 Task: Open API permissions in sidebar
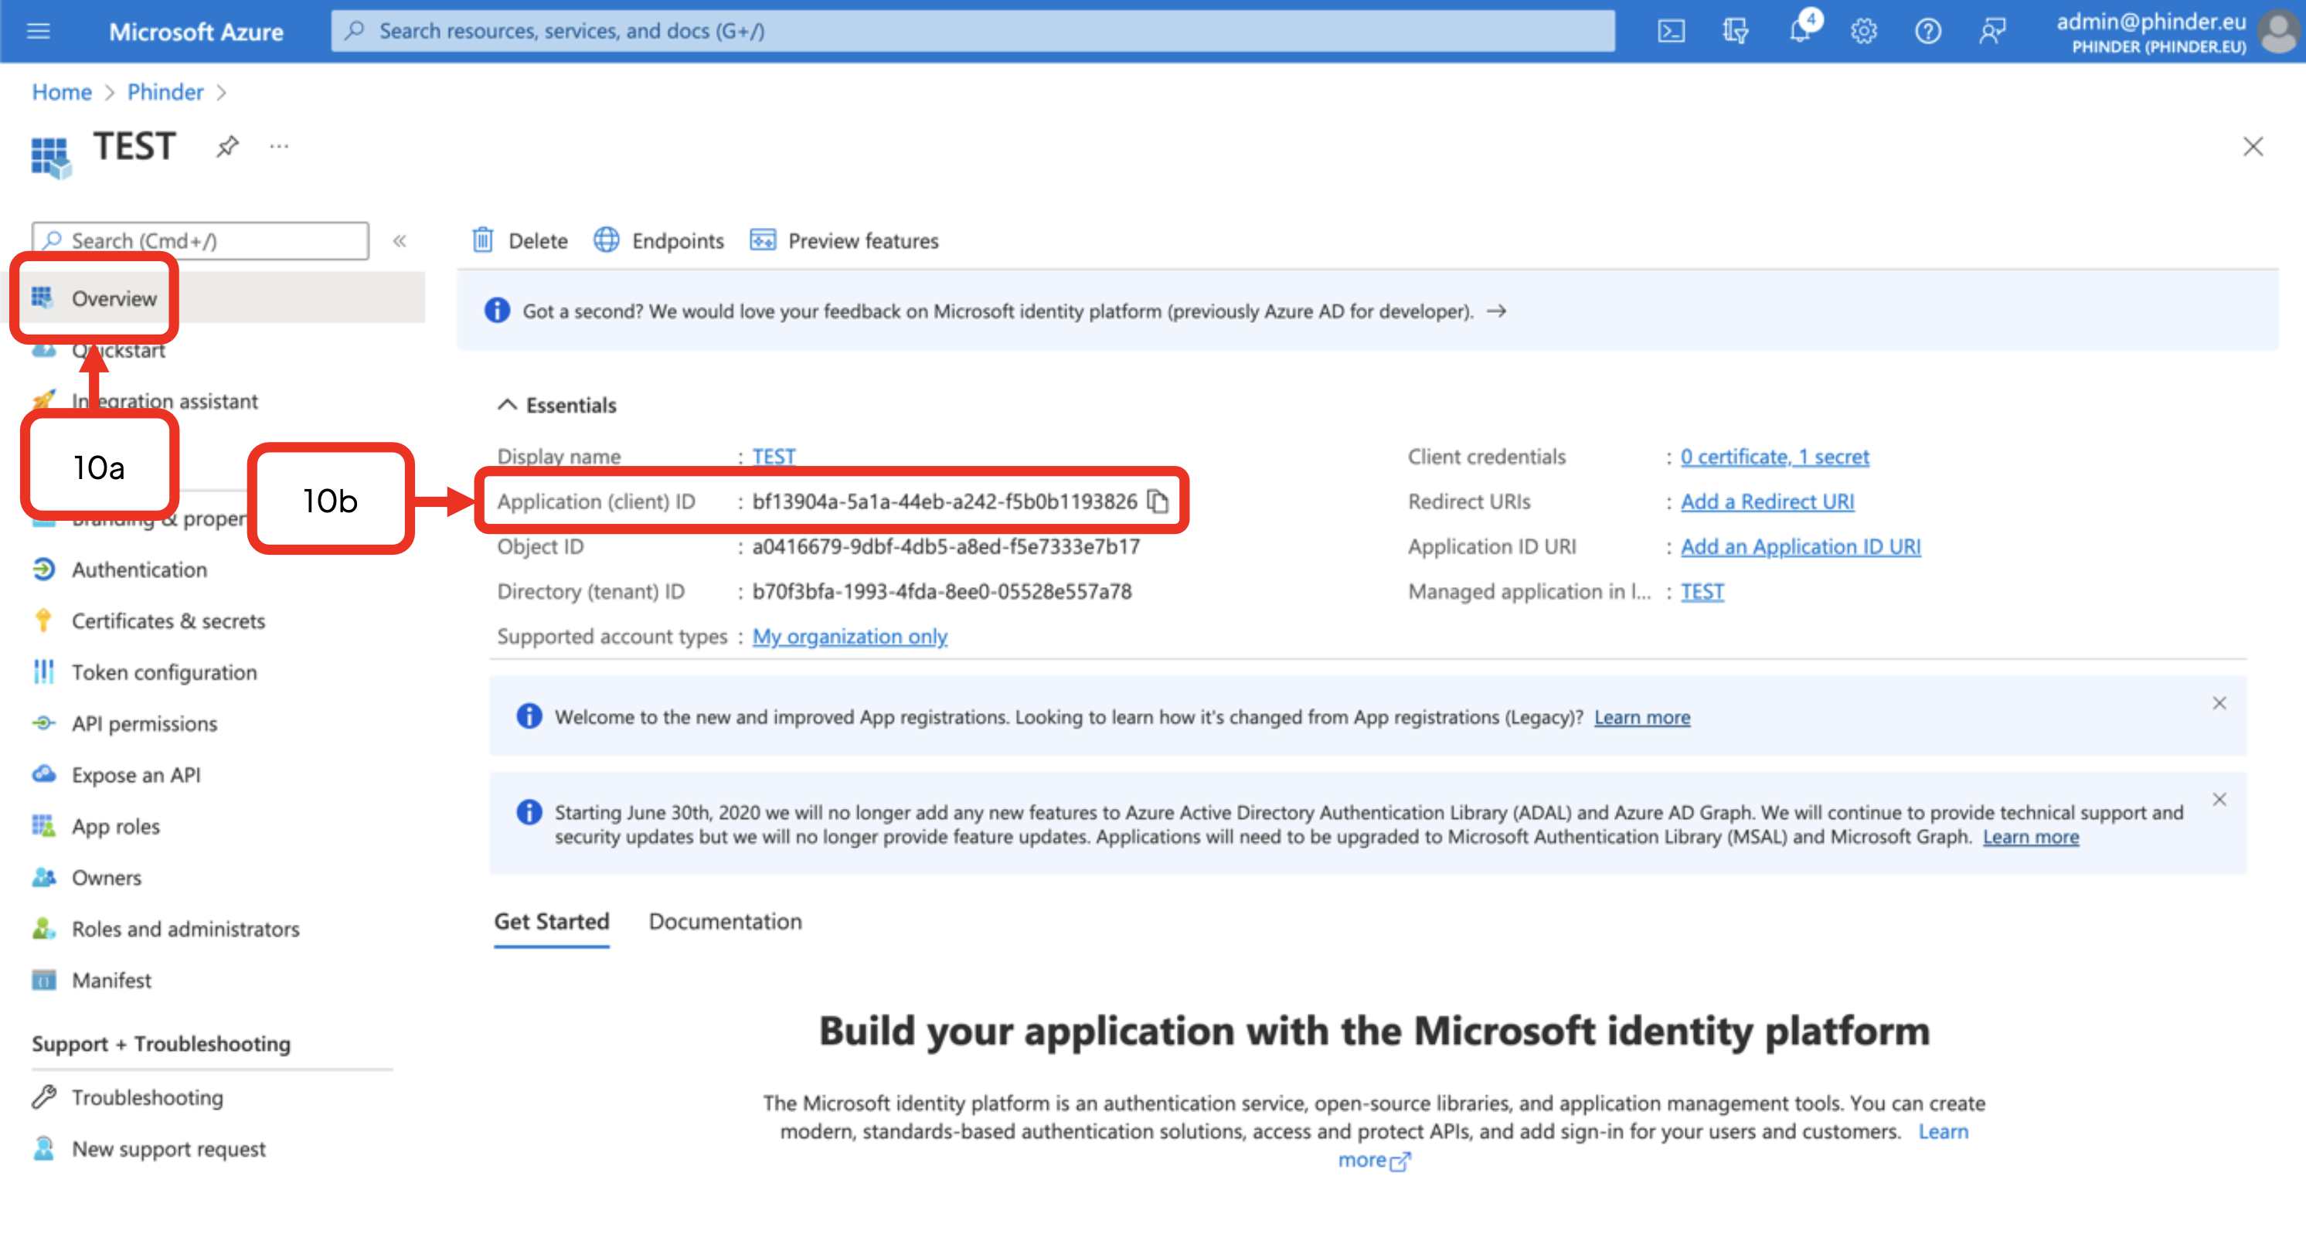pos(144,723)
